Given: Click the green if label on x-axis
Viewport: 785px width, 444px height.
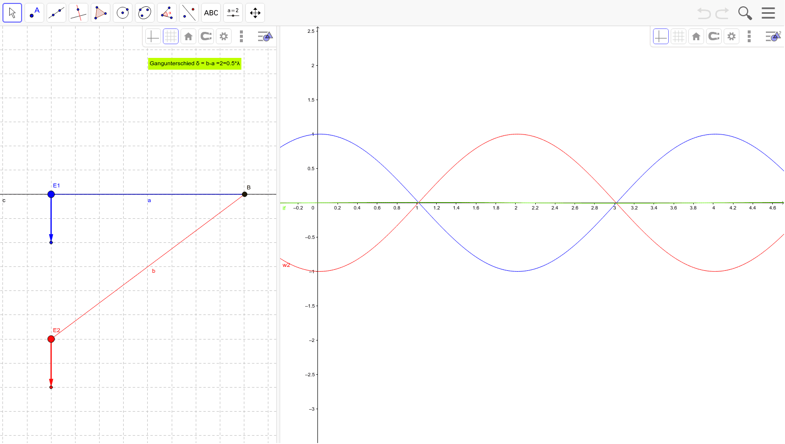Looking at the screenshot, I should pyautogui.click(x=284, y=208).
